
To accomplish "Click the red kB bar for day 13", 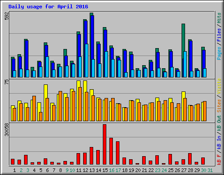I will [x=91, y=156].
